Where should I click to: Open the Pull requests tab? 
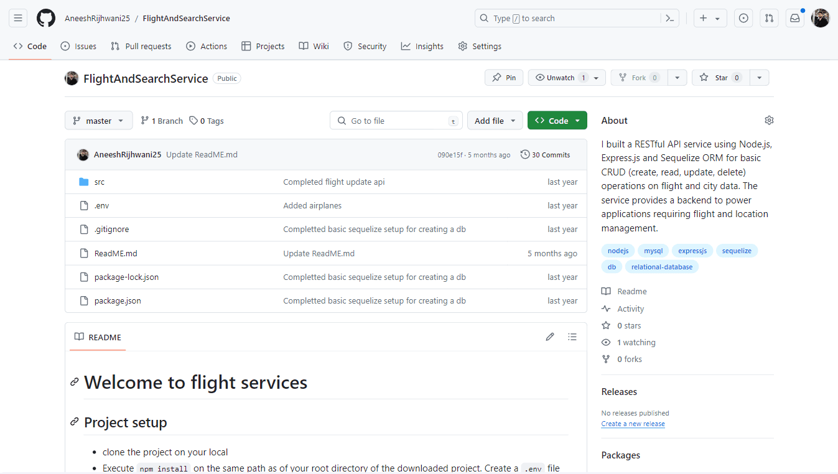coord(141,46)
